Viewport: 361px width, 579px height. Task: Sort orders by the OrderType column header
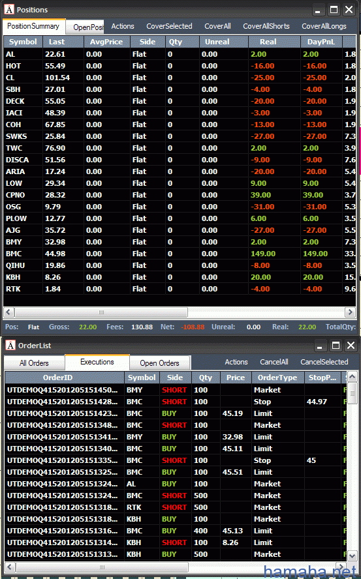[x=277, y=378]
